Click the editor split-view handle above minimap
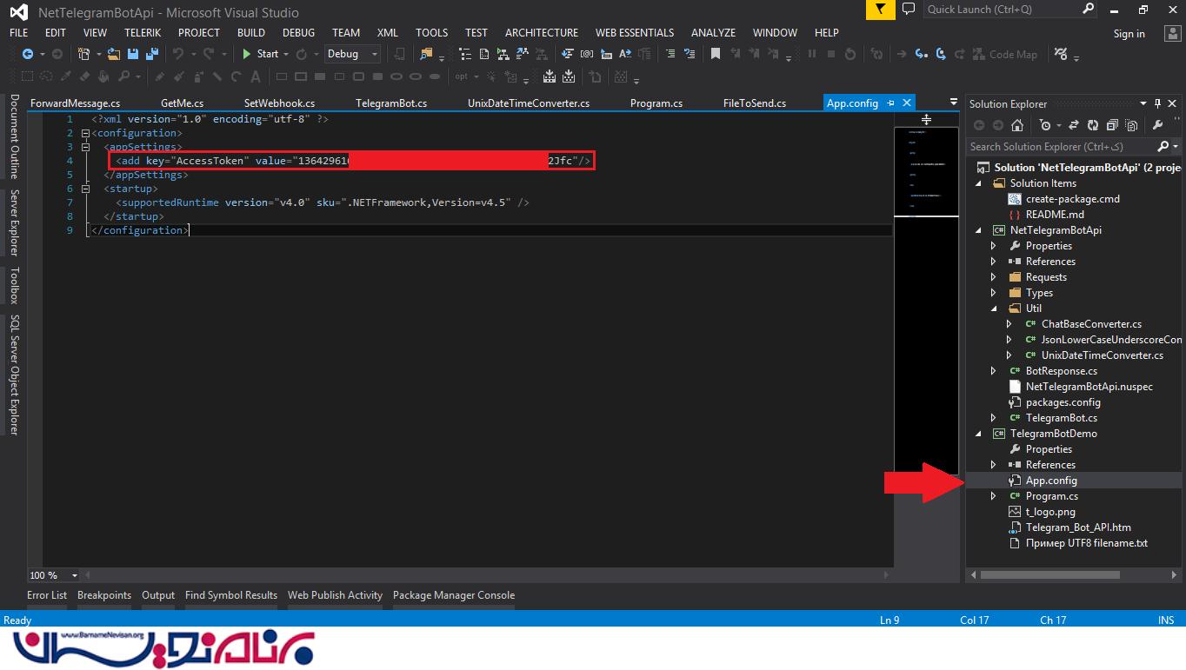The image size is (1186, 670). (927, 119)
